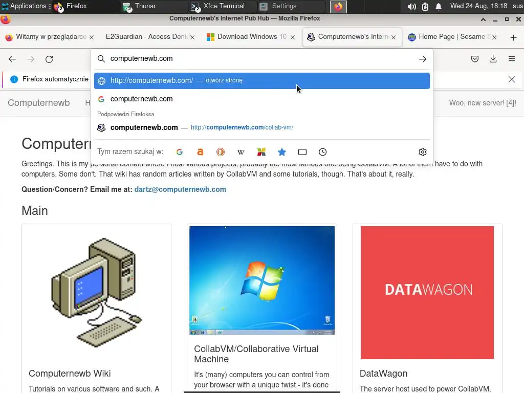Close the E2Guardian Access Denied tab
Viewport: 524px width, 393px height.
[192, 37]
